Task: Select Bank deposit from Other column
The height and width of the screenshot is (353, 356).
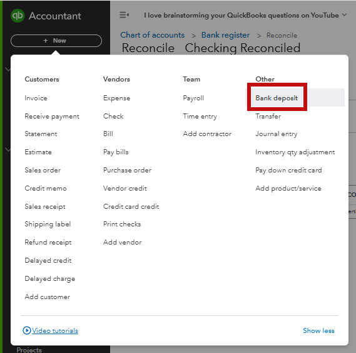Action: click(x=277, y=98)
